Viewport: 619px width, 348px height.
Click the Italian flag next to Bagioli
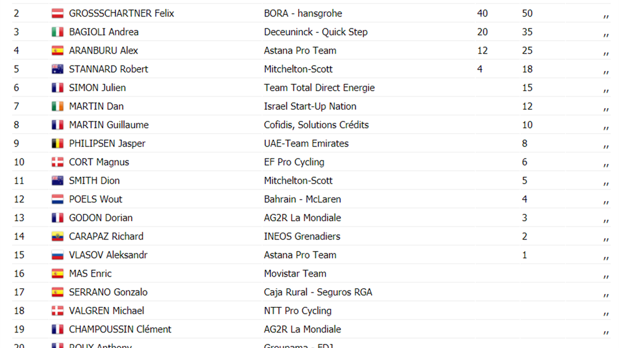(x=57, y=32)
